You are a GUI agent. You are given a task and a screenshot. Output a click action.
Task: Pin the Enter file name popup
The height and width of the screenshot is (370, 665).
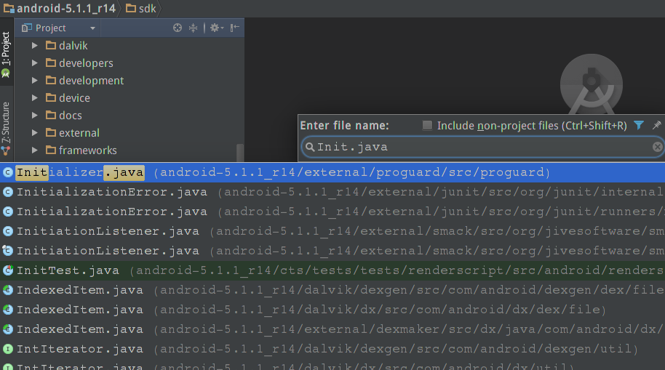(656, 125)
